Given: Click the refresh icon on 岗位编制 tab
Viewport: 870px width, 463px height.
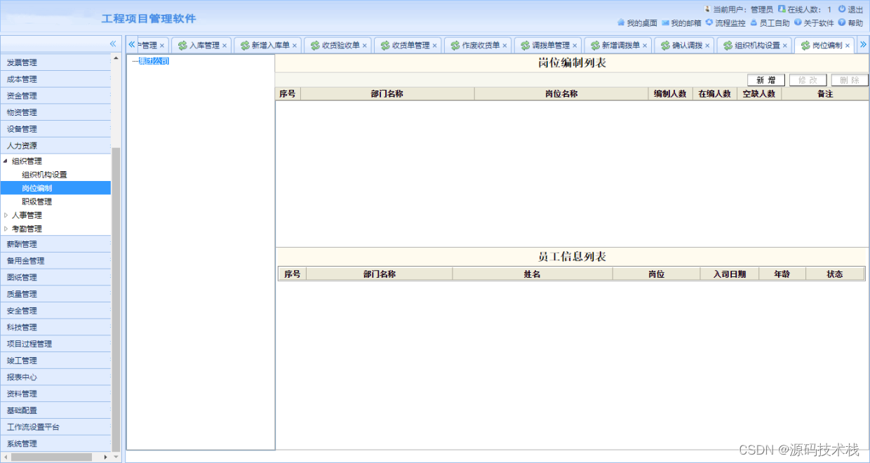Looking at the screenshot, I should [x=805, y=46].
